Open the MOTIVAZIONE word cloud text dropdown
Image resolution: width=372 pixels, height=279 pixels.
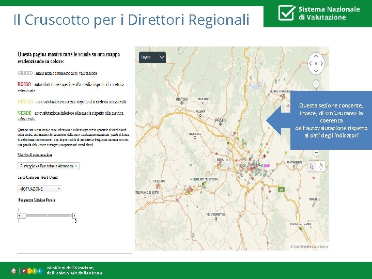click(x=40, y=189)
